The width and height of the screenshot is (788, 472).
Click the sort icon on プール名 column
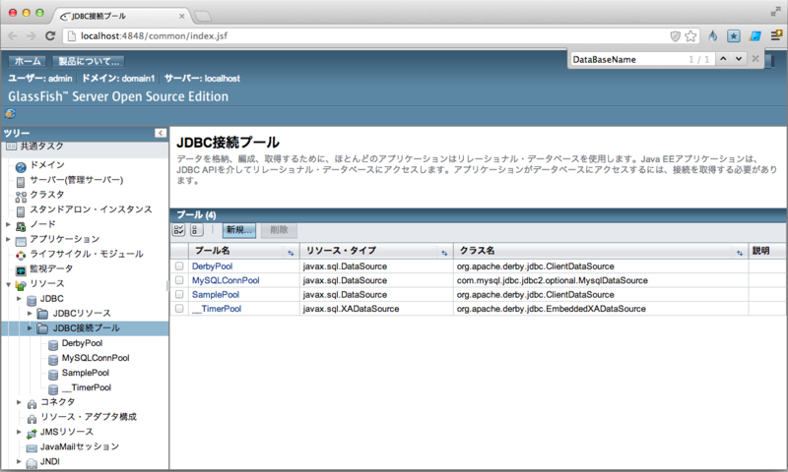click(290, 252)
